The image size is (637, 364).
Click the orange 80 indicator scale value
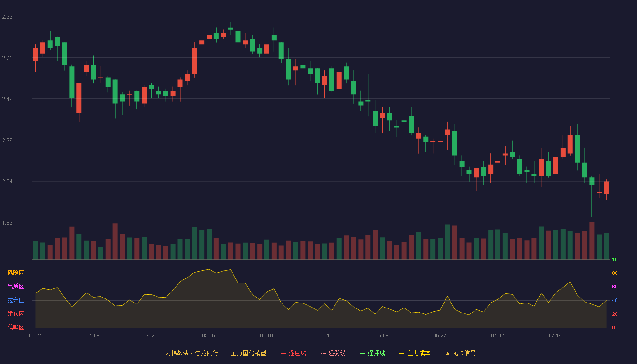point(615,273)
